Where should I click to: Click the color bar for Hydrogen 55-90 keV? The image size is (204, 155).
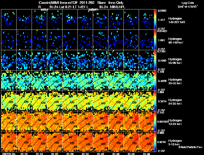156,60
